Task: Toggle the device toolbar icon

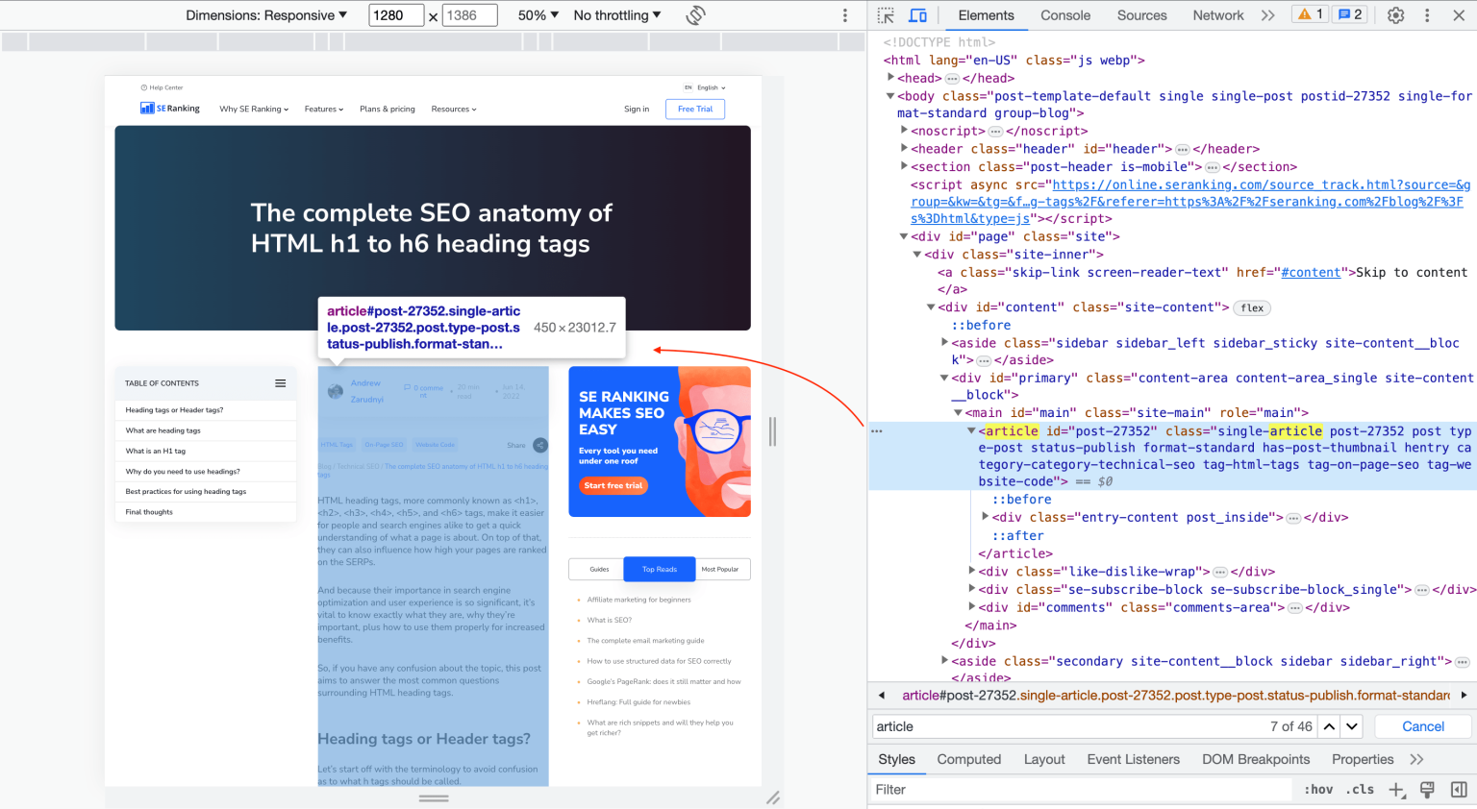Action: (916, 15)
